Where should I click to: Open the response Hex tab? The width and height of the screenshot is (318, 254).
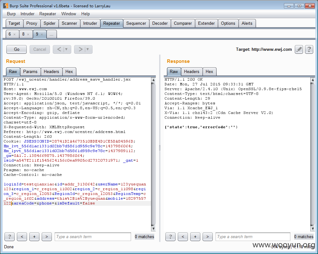(x=209, y=71)
